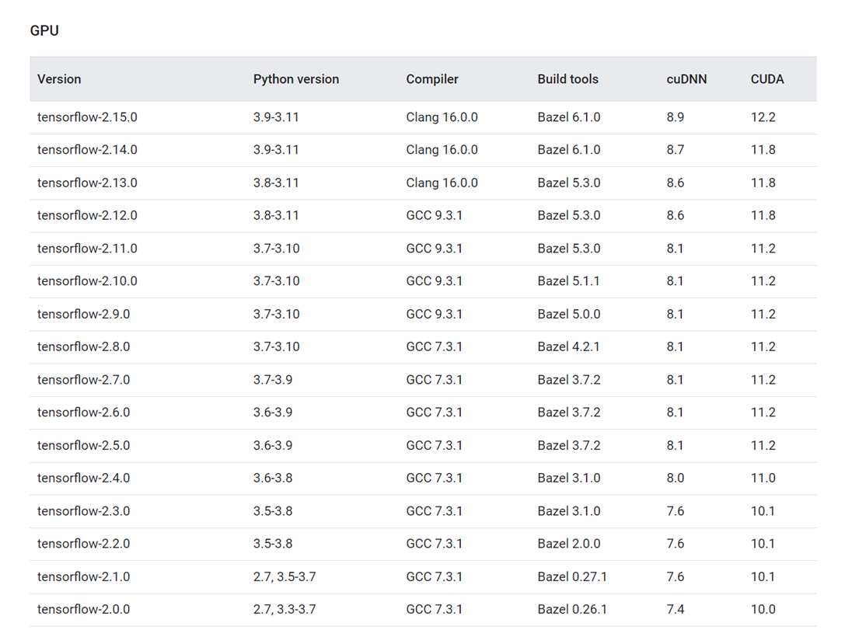This screenshot has width=845, height=630.
Task: Click the CUDA 12.2 cell
Action: 763,117
